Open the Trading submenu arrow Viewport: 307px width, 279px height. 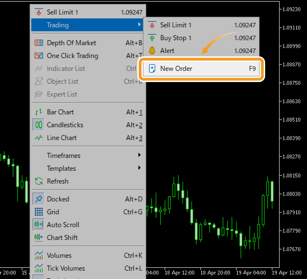pos(139,25)
